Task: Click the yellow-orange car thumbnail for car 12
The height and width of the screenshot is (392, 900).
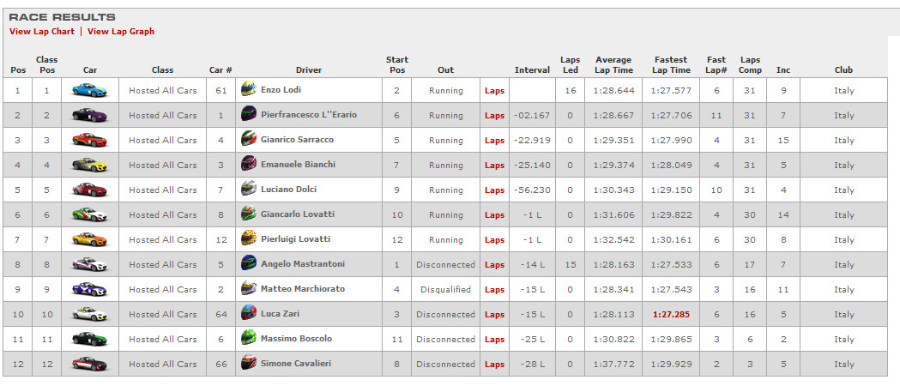Action: tap(89, 239)
